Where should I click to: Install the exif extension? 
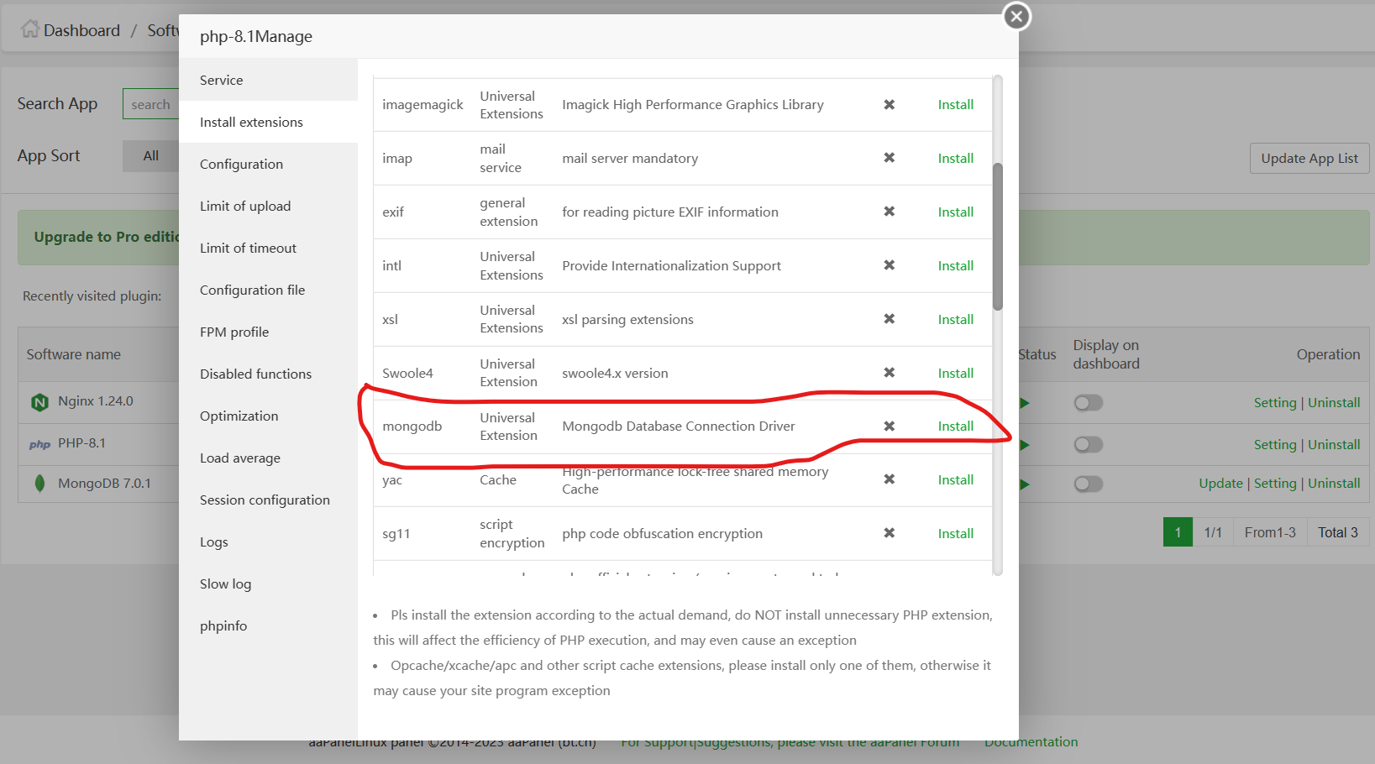pos(956,212)
